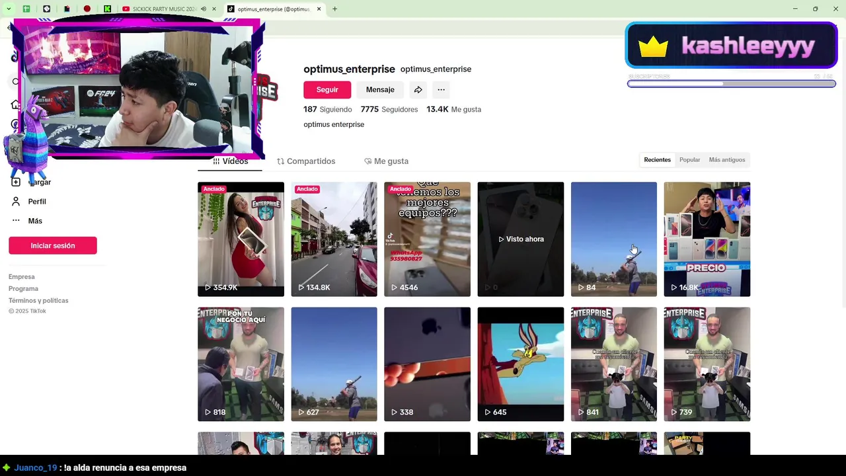
Task: Click the optimus_enterprise profile username heading
Action: [x=349, y=69]
